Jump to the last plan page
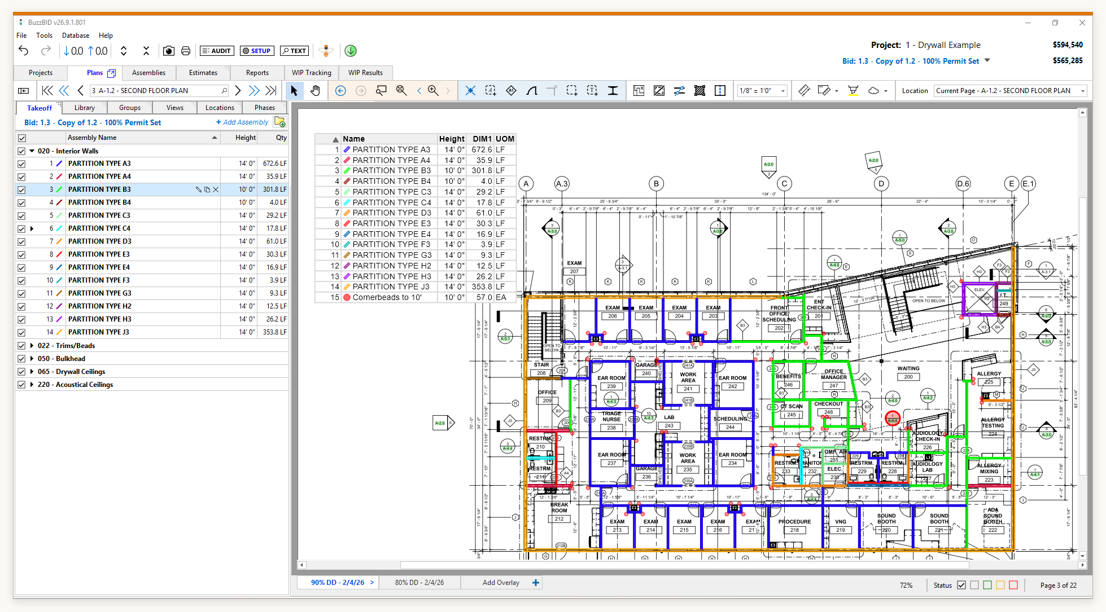The width and height of the screenshot is (1106, 612). pos(272,90)
